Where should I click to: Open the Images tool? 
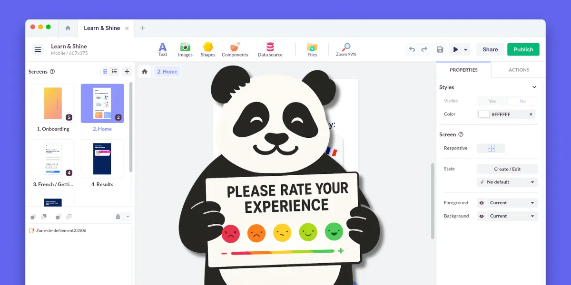coord(185,49)
